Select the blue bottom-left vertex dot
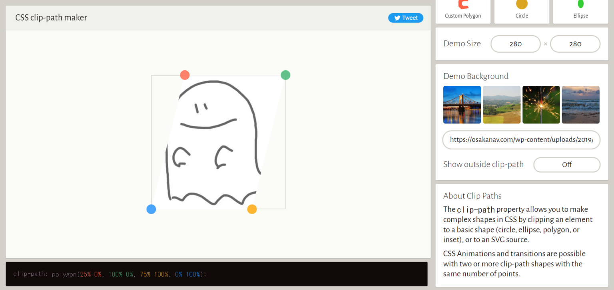Image resolution: width=614 pixels, height=290 pixels. pyautogui.click(x=151, y=209)
